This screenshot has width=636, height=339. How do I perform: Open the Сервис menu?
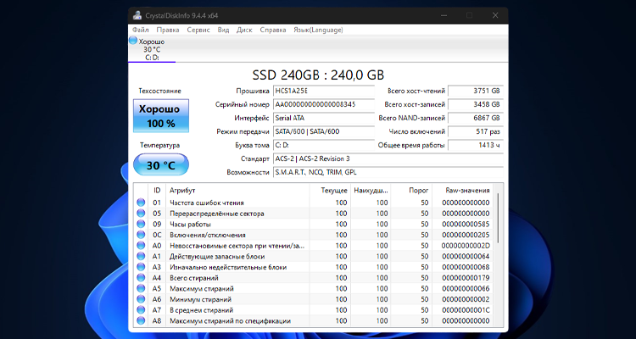pos(198,30)
